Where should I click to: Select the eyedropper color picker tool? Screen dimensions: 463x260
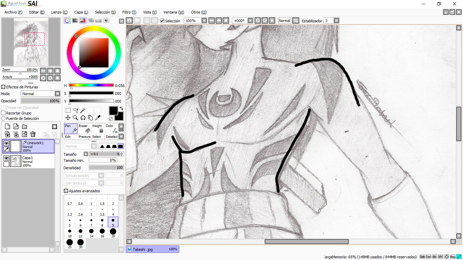click(x=98, y=117)
